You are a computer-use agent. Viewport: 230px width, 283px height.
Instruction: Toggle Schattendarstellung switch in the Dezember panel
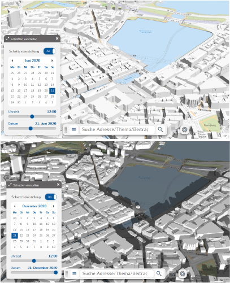pyautogui.click(x=51, y=197)
